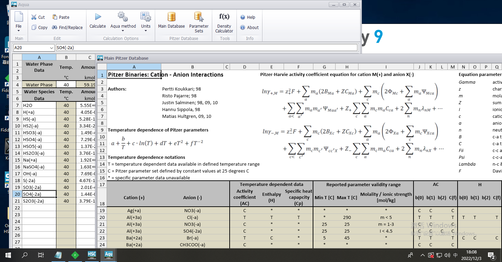Expand the File dropdown arrow
Screen dimensions: 502x262
coord(18,31)
